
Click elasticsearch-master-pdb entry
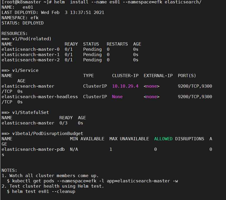pyautogui.click(x=33, y=149)
